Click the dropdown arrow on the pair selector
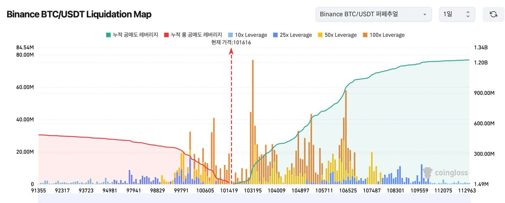 pyautogui.click(x=425, y=15)
